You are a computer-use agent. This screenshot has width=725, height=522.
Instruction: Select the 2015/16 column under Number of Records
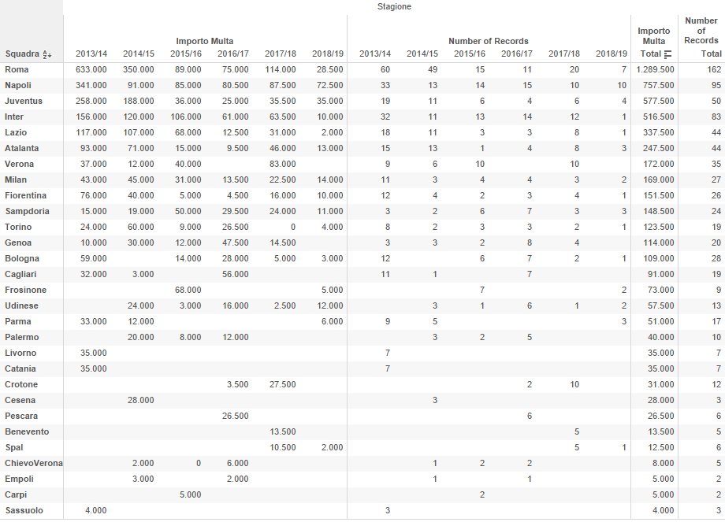coord(470,54)
